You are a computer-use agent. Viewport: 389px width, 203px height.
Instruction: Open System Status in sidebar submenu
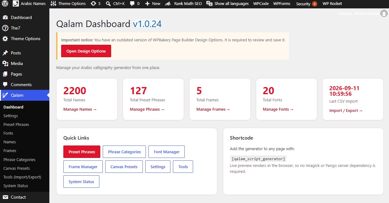(16, 186)
